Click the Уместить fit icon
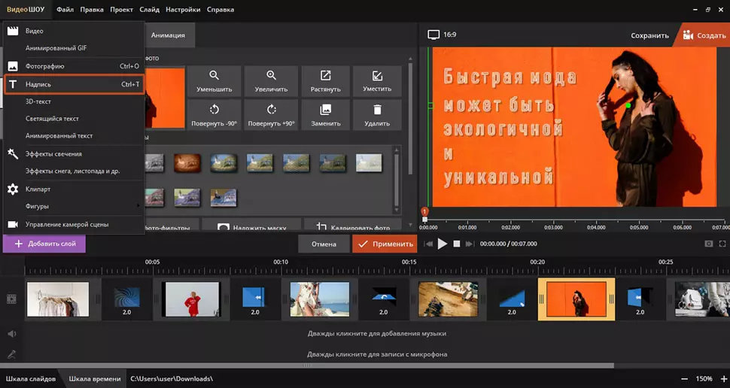 377,81
